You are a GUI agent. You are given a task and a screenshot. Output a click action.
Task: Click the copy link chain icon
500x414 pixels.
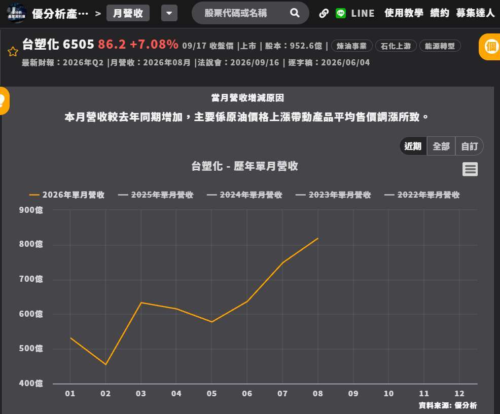pyautogui.click(x=324, y=13)
